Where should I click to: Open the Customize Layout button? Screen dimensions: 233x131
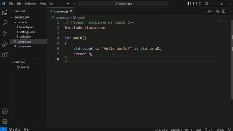[206, 4]
